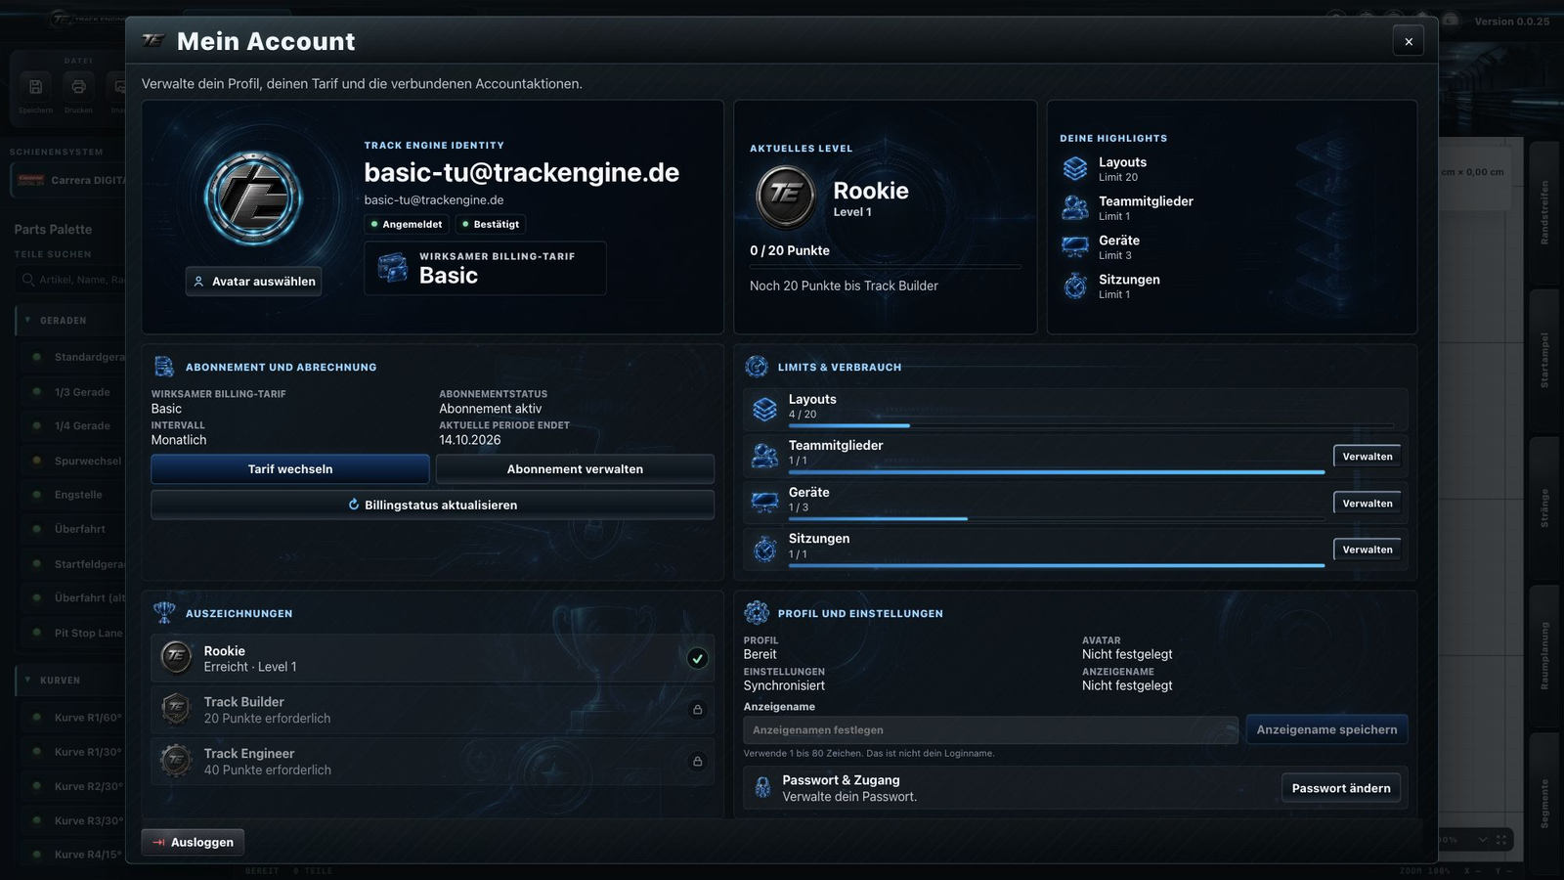Click the Rookie level badge icon
The width and height of the screenshot is (1564, 880).
pyautogui.click(x=786, y=196)
